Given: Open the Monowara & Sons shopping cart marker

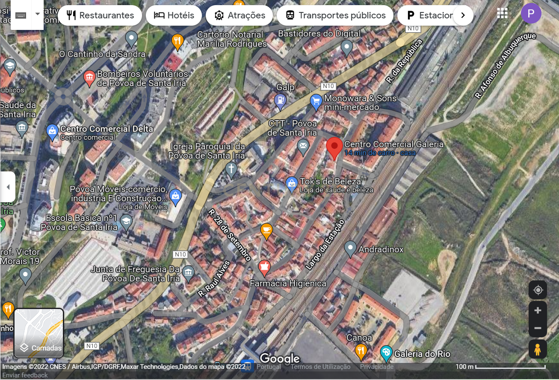Looking at the screenshot, I should (x=316, y=102).
